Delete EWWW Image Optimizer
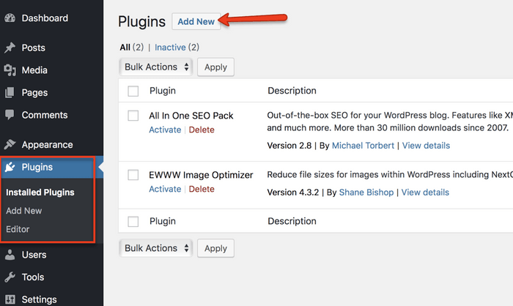Screen dimensions: 513x306 [x=202, y=189]
